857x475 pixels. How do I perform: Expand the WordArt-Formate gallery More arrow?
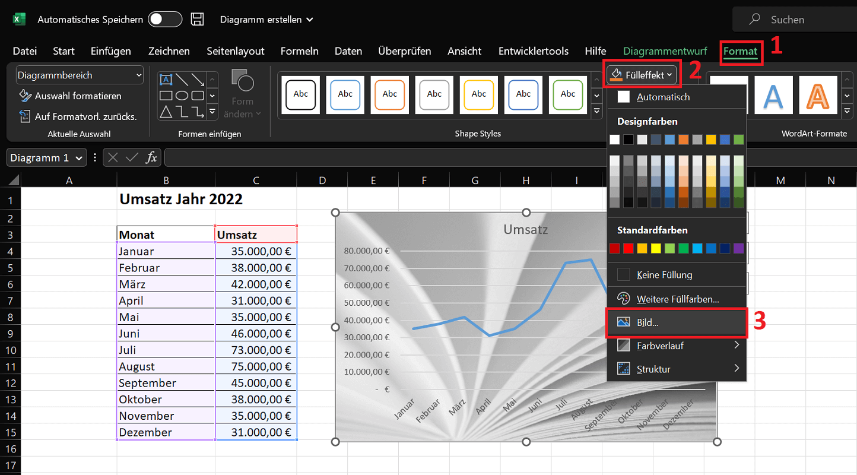pyautogui.click(x=848, y=111)
